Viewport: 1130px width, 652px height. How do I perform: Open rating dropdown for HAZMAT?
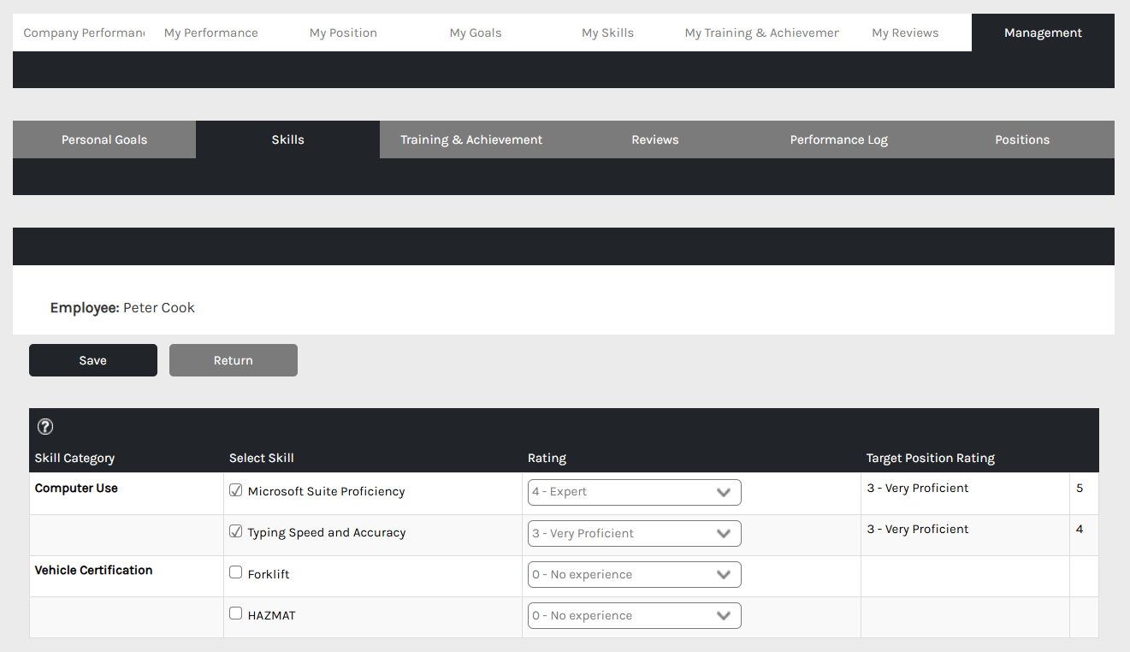(x=635, y=615)
